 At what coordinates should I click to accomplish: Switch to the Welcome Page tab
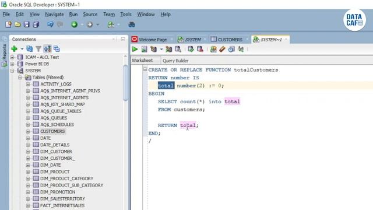[153, 40]
